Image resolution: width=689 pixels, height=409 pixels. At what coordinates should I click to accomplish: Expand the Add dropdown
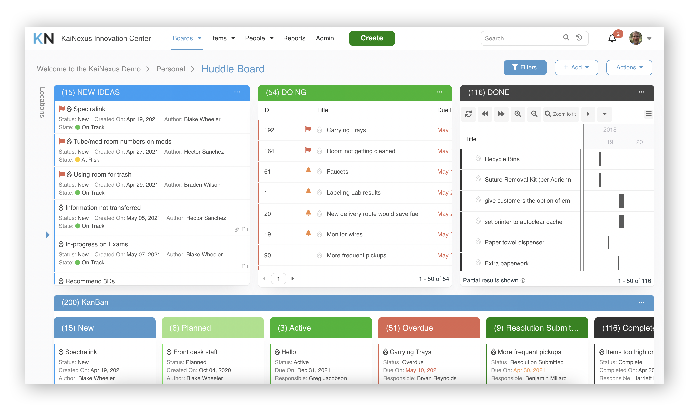tap(576, 67)
